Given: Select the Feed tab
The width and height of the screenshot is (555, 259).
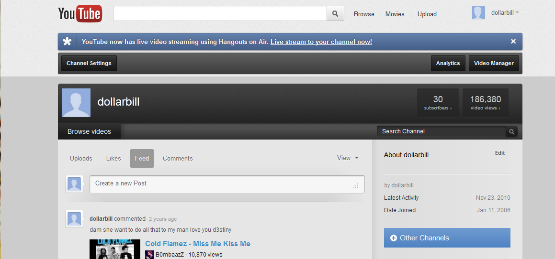Looking at the screenshot, I should 142,158.
